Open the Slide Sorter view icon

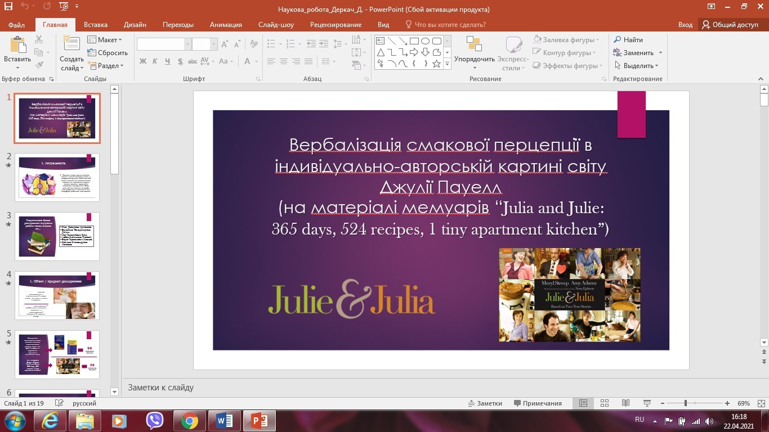pos(605,403)
